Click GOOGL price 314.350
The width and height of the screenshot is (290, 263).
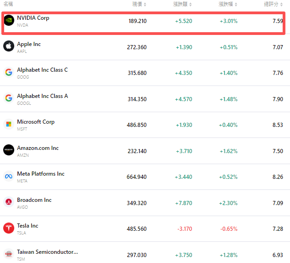coord(137,99)
